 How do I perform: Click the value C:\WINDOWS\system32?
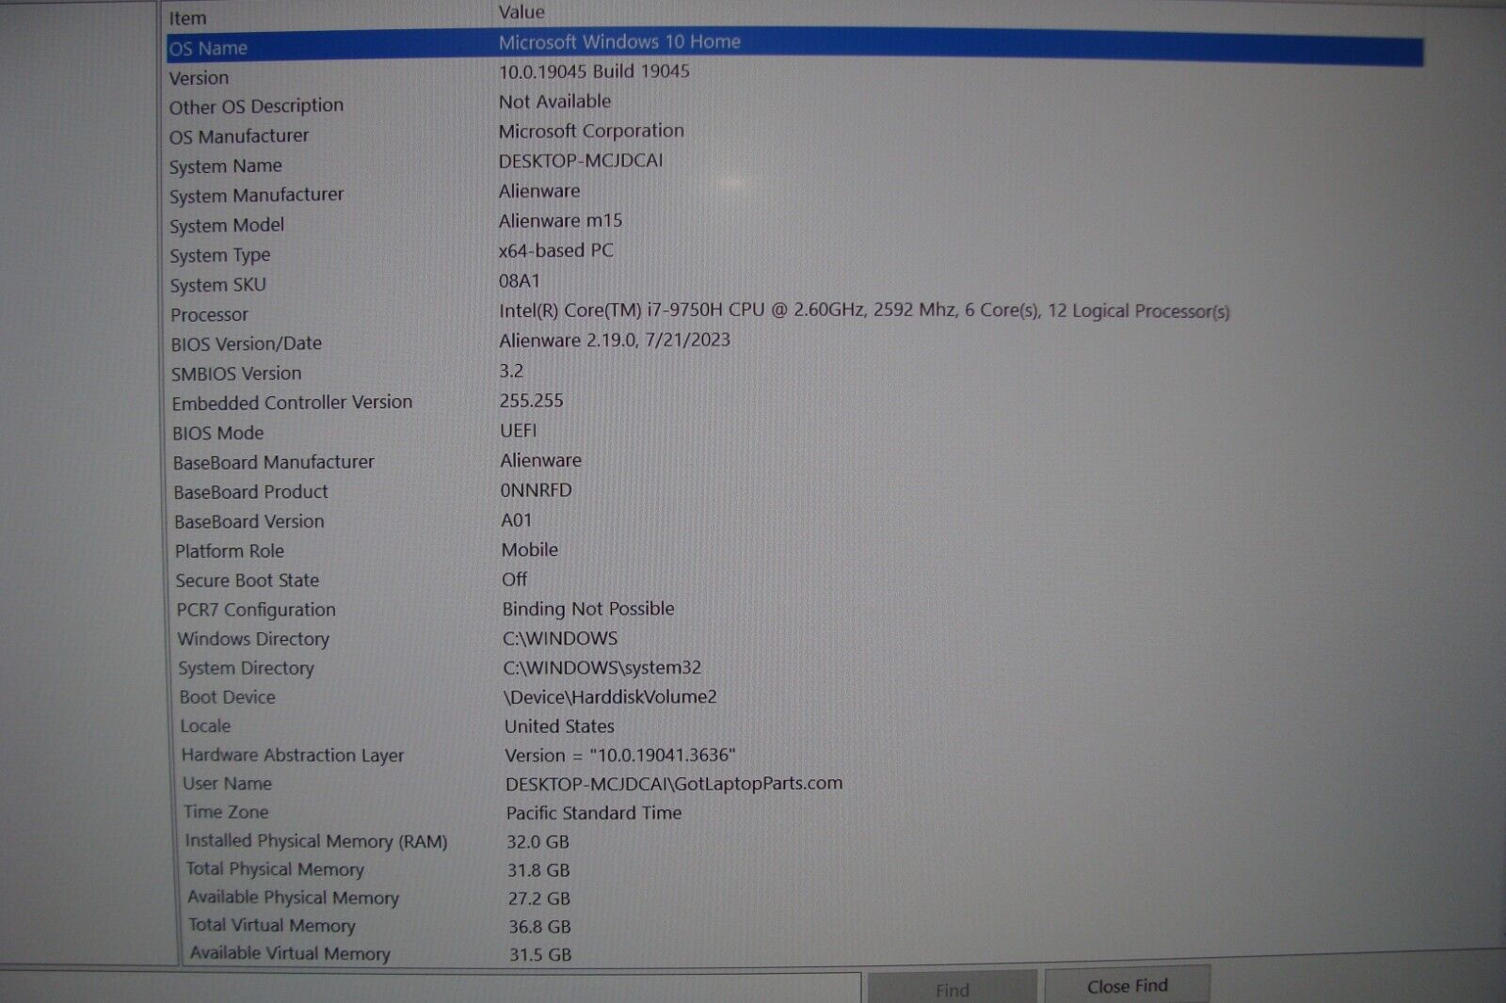(x=602, y=667)
